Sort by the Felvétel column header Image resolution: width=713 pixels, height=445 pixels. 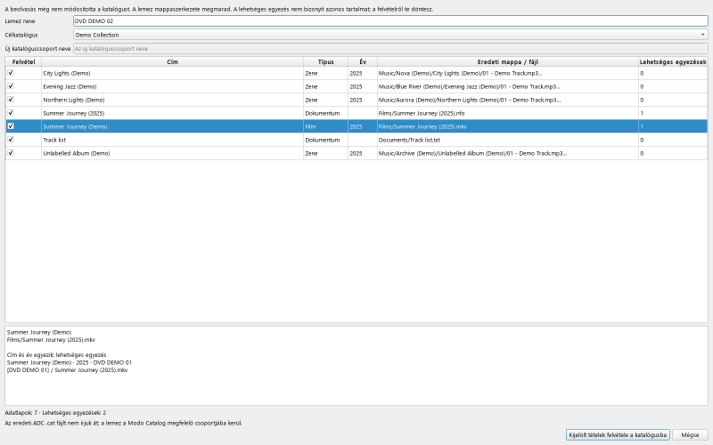(x=24, y=61)
